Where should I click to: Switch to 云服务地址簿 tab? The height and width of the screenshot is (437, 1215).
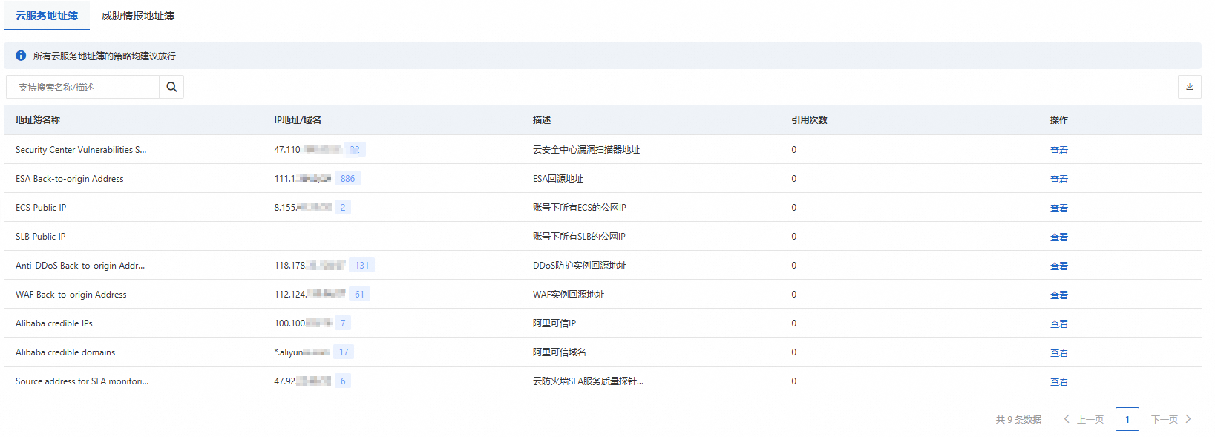pyautogui.click(x=47, y=16)
